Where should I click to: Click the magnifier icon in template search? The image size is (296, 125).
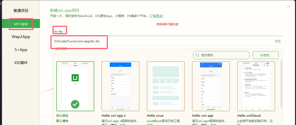tap(198, 55)
